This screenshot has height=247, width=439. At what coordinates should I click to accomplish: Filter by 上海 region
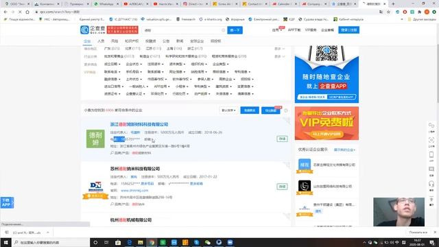click(x=174, y=49)
